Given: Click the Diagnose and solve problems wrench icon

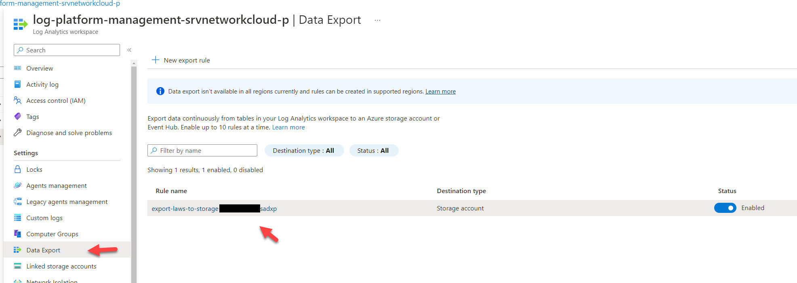Looking at the screenshot, I should point(17,132).
